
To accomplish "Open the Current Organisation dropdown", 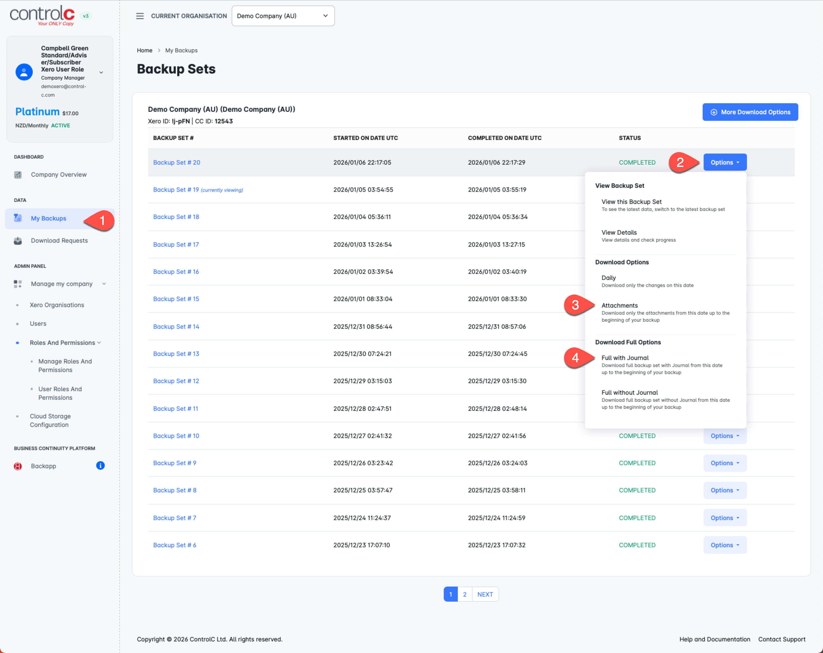I will point(283,16).
